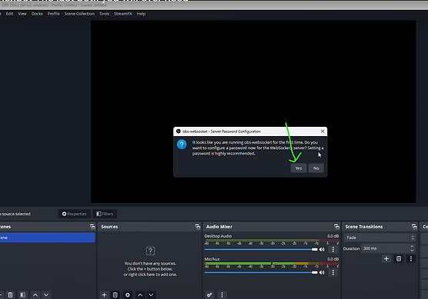This screenshot has width=428, height=299.
Task: Mute Mic/Aux speaker icon
Action: pos(322,272)
